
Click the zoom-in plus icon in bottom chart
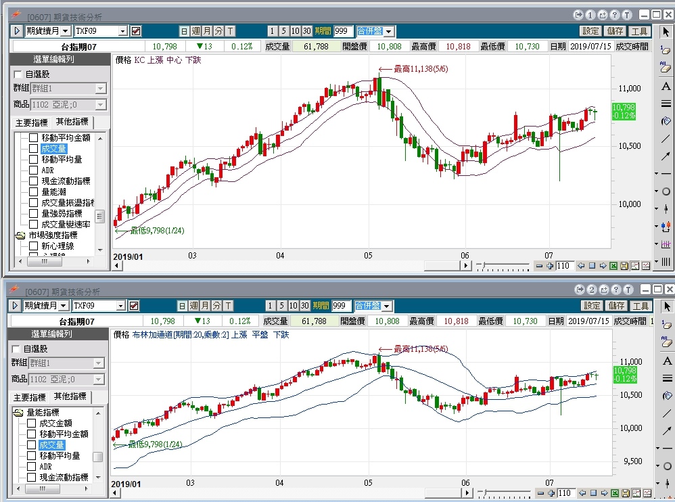(551, 493)
